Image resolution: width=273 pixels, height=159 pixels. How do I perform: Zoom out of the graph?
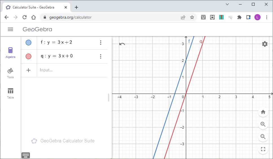pyautogui.click(x=263, y=137)
